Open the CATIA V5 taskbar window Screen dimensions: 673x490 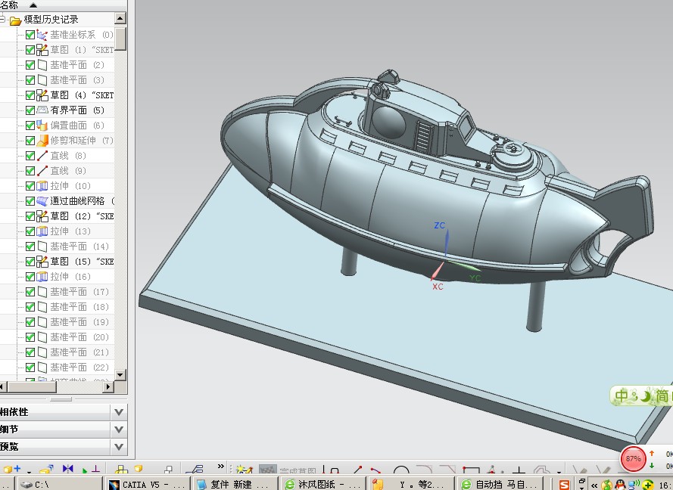(146, 484)
